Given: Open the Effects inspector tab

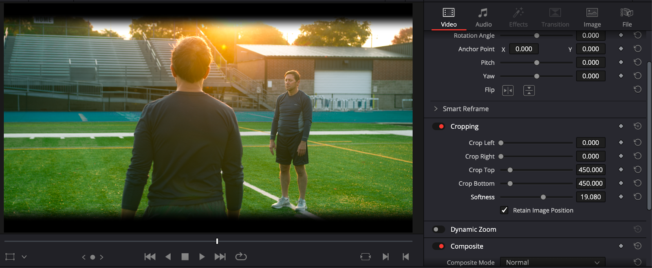Looking at the screenshot, I should pyautogui.click(x=518, y=18).
